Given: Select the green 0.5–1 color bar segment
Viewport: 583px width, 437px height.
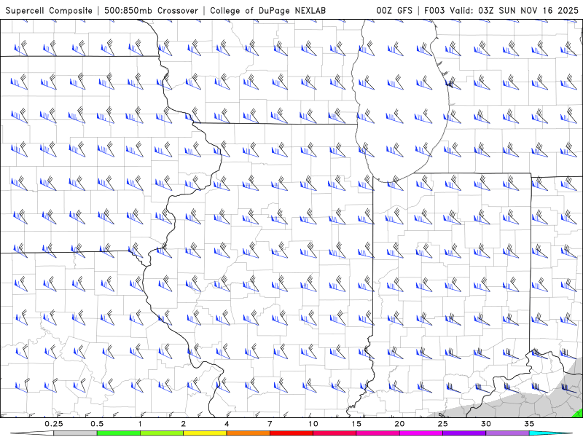Looking at the screenshot, I should (118, 433).
